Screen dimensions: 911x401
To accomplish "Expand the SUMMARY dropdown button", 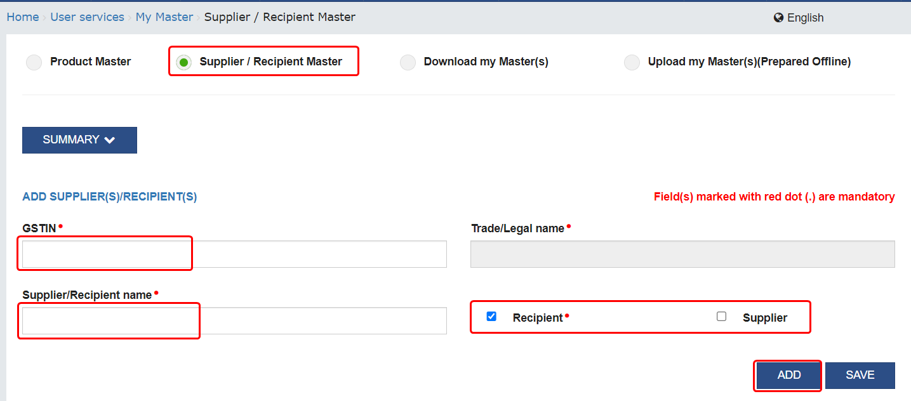I will [x=79, y=140].
